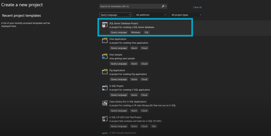Viewport: 271px width, 136px height.
Task: Click the SQL tag on SQL Server project
Action: click(146, 32)
